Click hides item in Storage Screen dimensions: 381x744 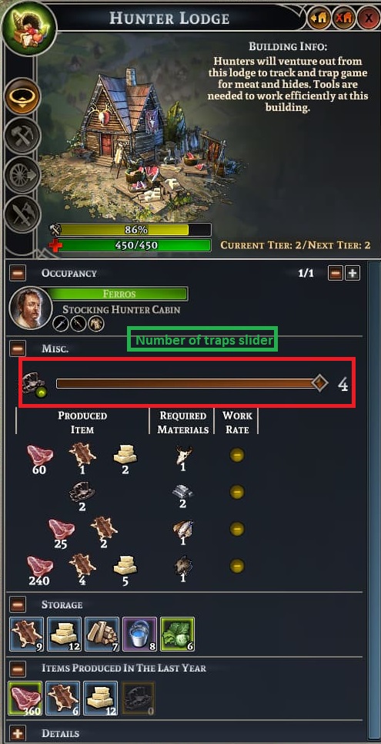(x=26, y=634)
